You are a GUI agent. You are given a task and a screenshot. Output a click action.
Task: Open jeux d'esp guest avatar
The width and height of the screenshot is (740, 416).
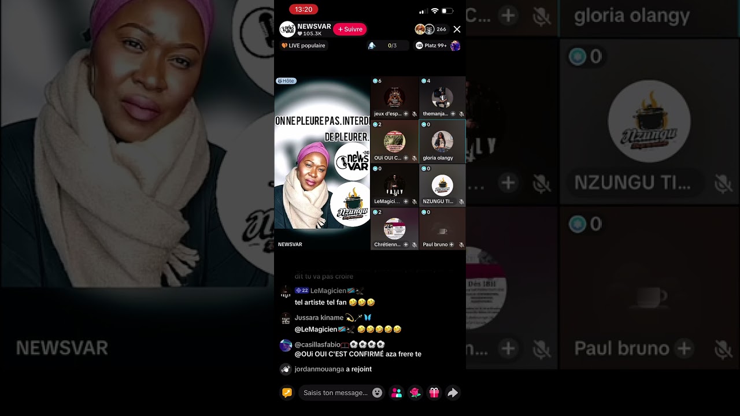pos(395,98)
